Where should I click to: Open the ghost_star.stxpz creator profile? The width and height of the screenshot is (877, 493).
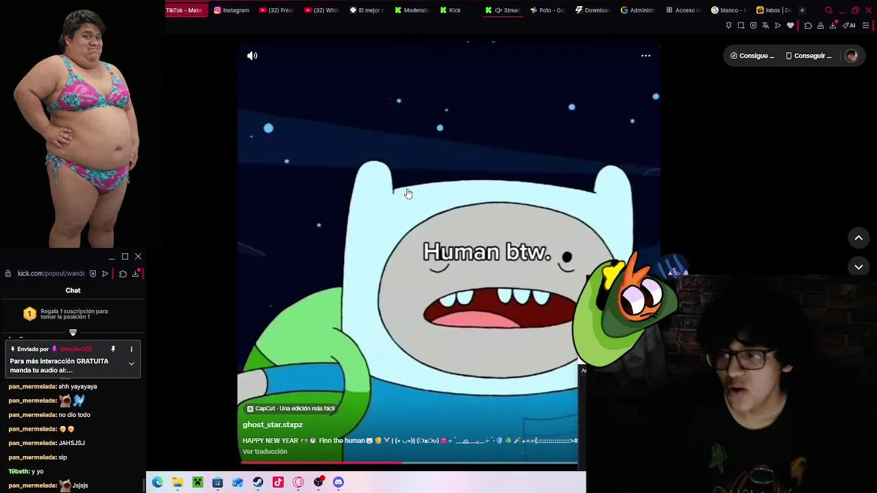[x=273, y=425]
